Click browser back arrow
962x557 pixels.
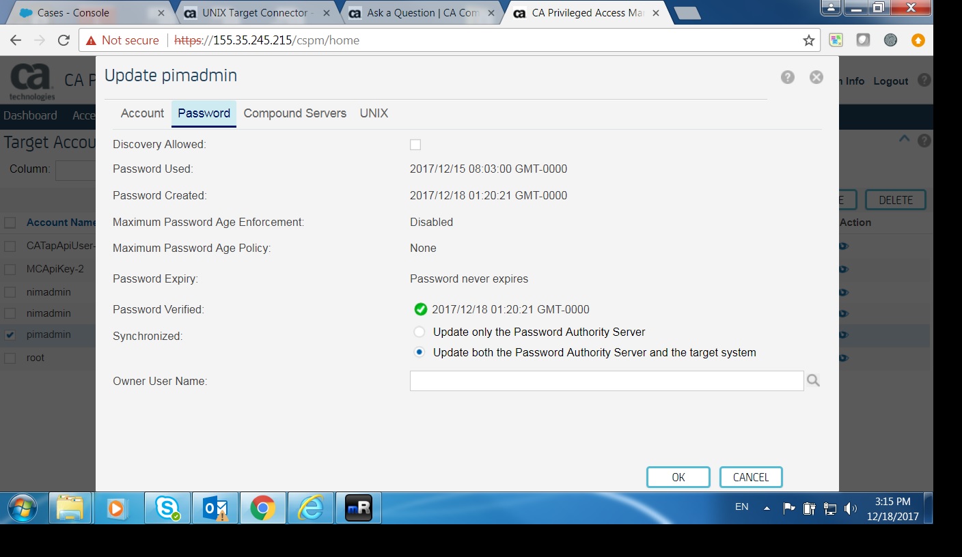pos(16,40)
